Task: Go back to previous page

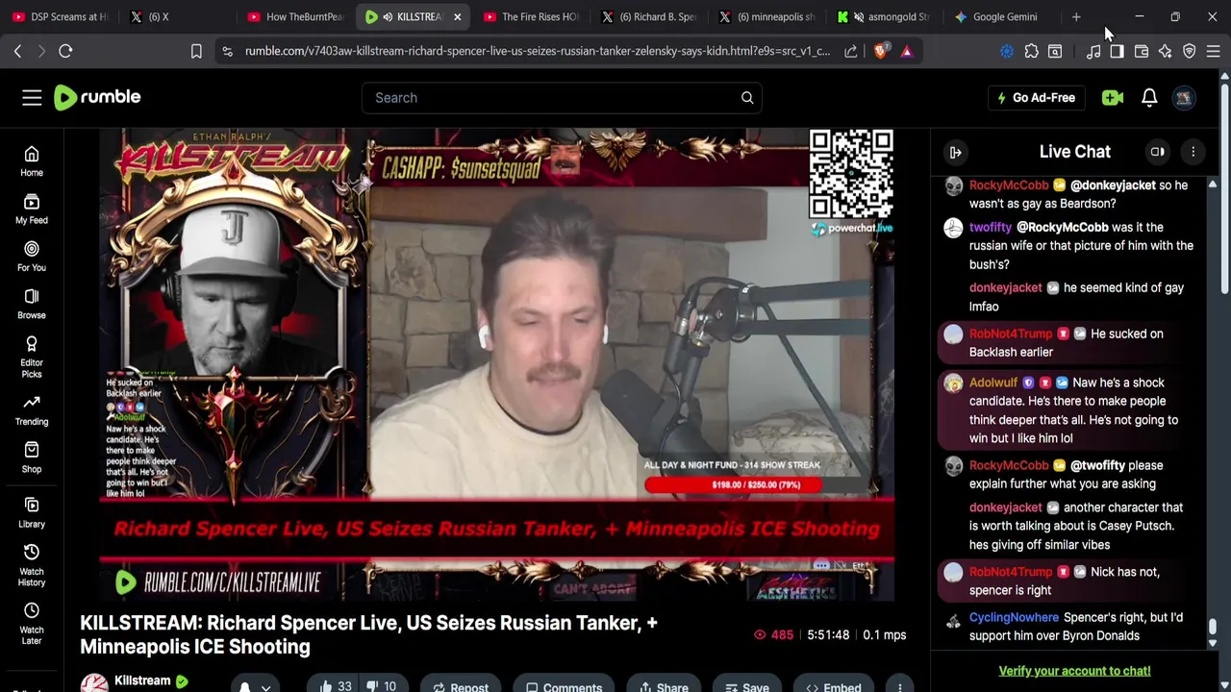Action: pyautogui.click(x=17, y=51)
